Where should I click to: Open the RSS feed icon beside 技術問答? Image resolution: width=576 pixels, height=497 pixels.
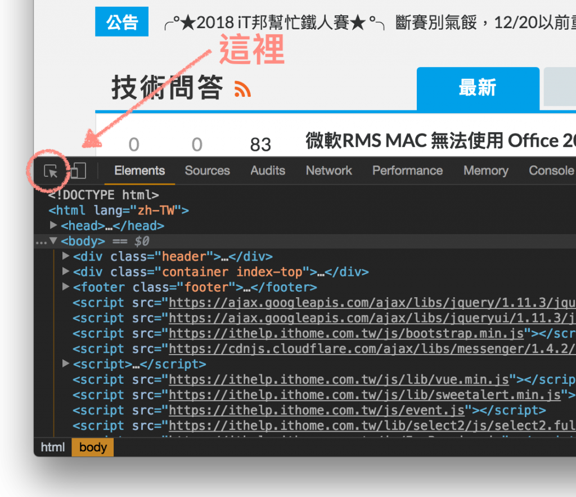pos(242,89)
